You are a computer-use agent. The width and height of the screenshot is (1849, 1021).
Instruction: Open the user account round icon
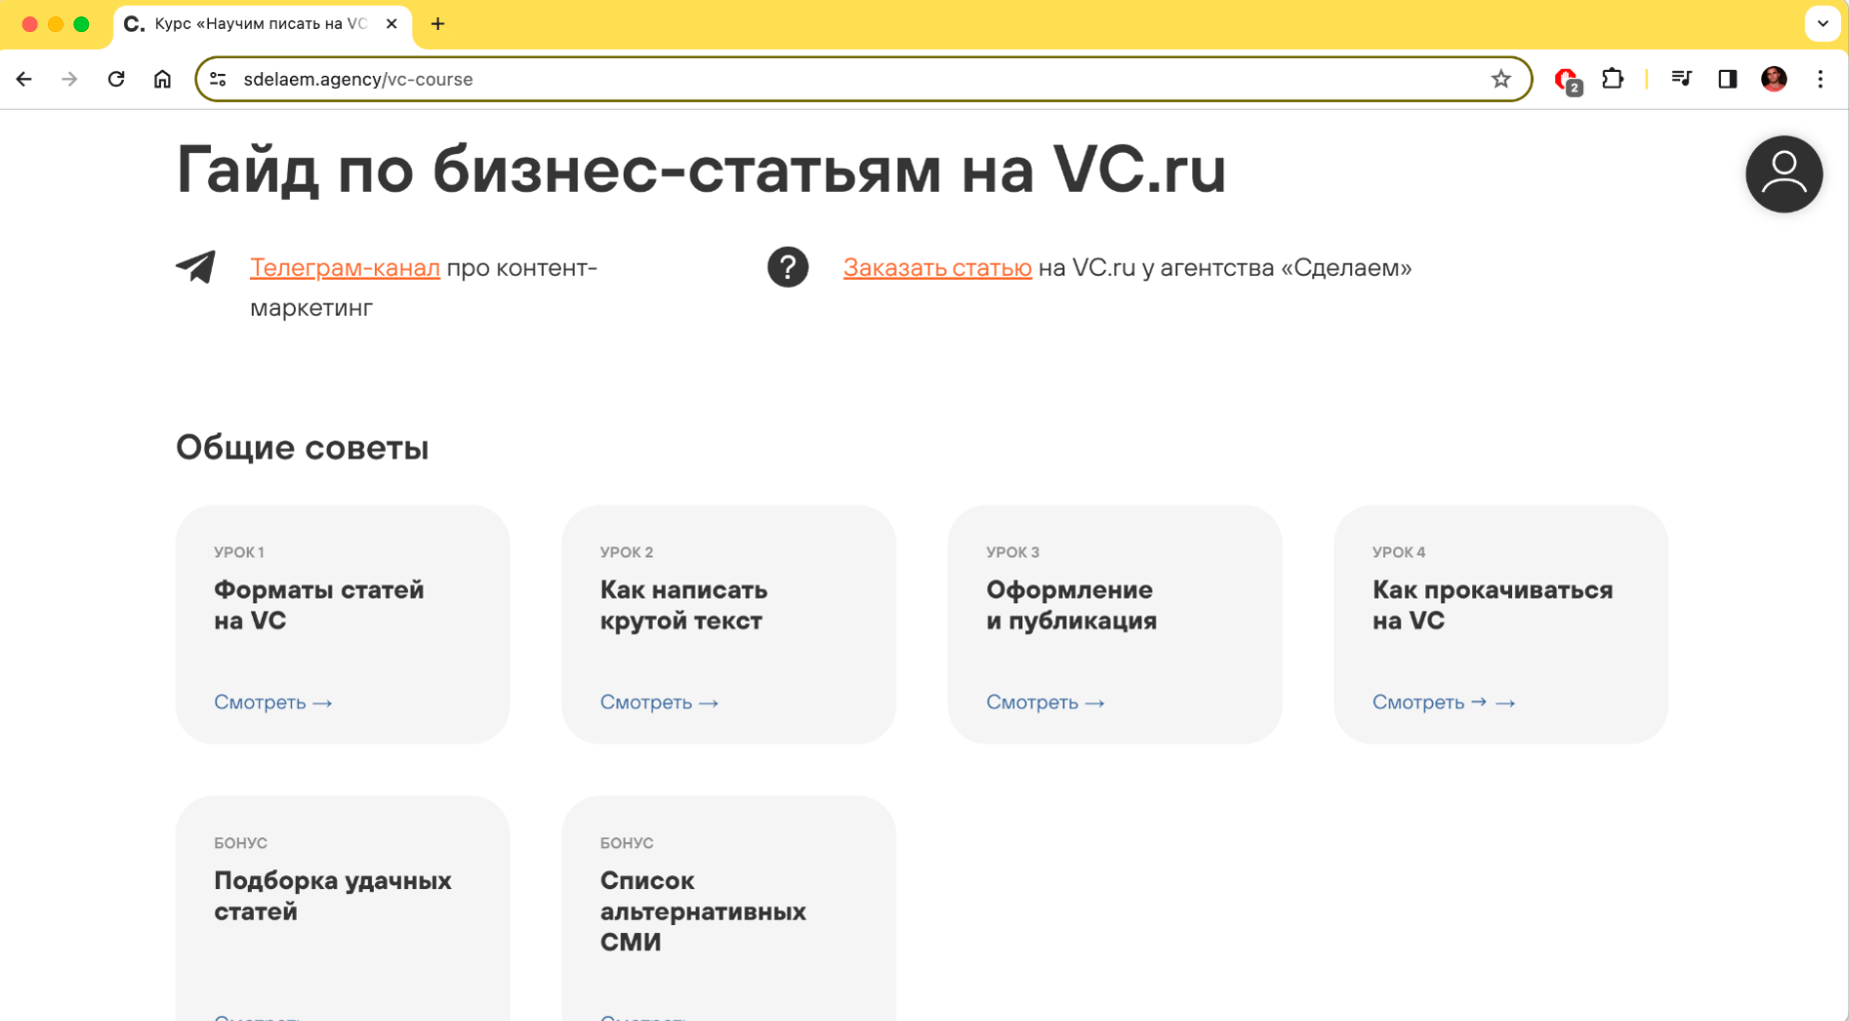(x=1784, y=174)
